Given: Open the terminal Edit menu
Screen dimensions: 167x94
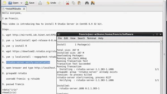Looking at the screenshot, I should tap(66, 38).
